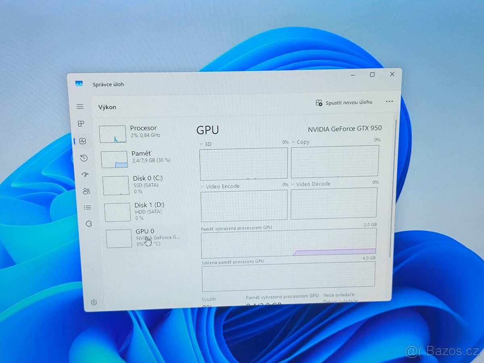
Task: Click the Video Decode utilization graph
Action: [x=334, y=203]
